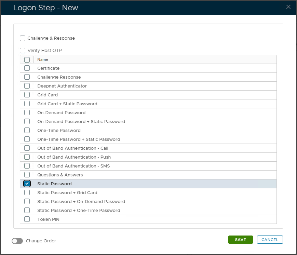
Task: Enable the Challenge & Response checkbox
Action: point(23,38)
